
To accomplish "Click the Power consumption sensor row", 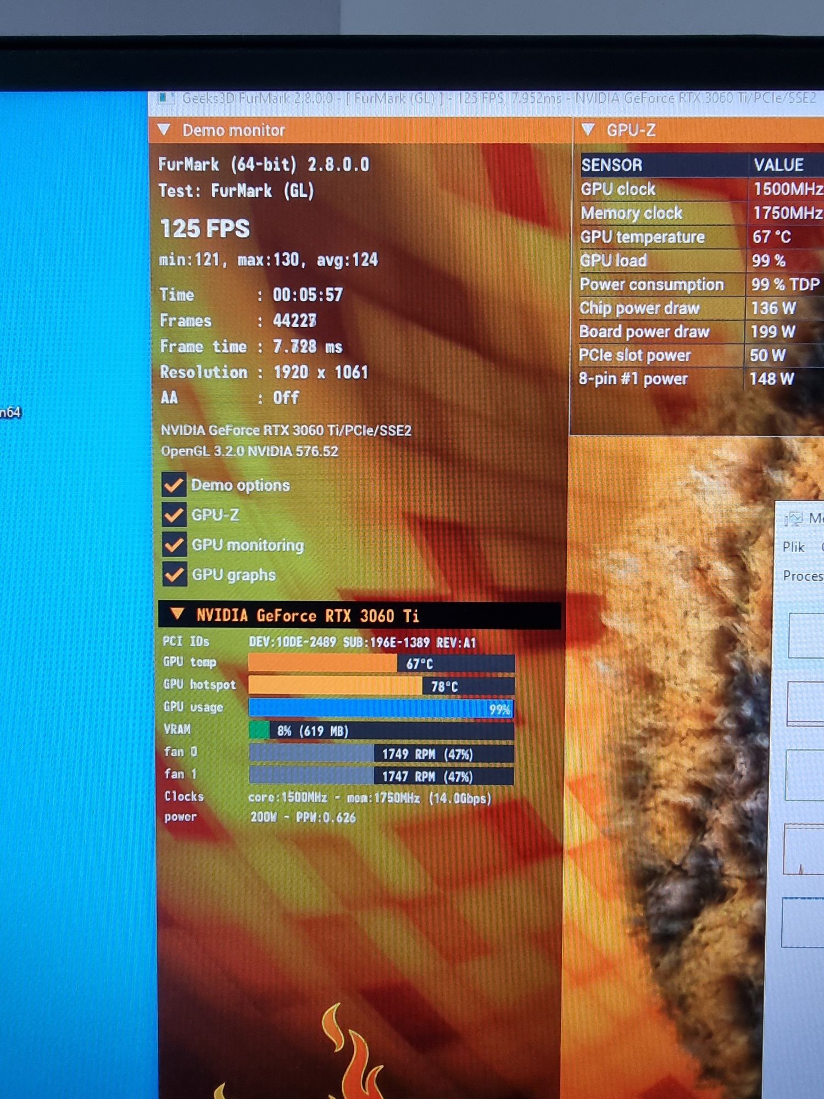I will tap(701, 284).
